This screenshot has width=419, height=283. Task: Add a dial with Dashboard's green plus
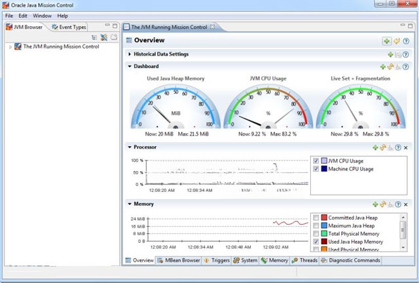click(382, 67)
